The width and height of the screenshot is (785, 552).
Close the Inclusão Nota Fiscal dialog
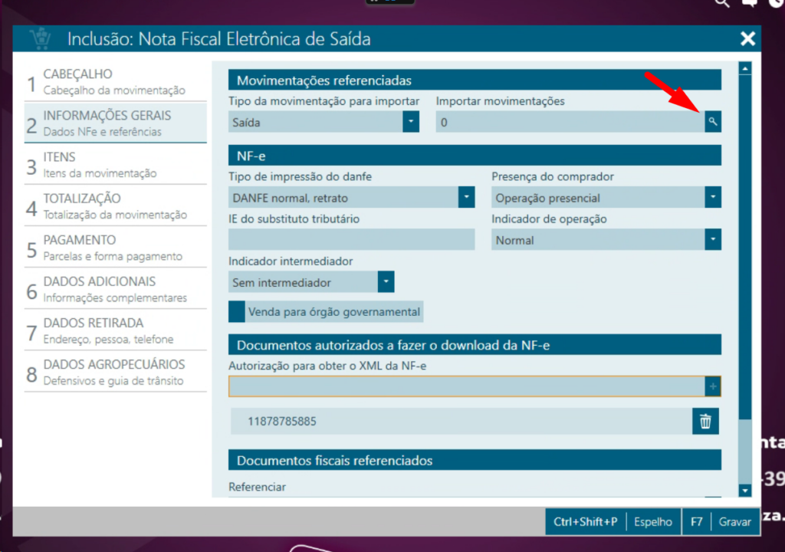tap(747, 38)
